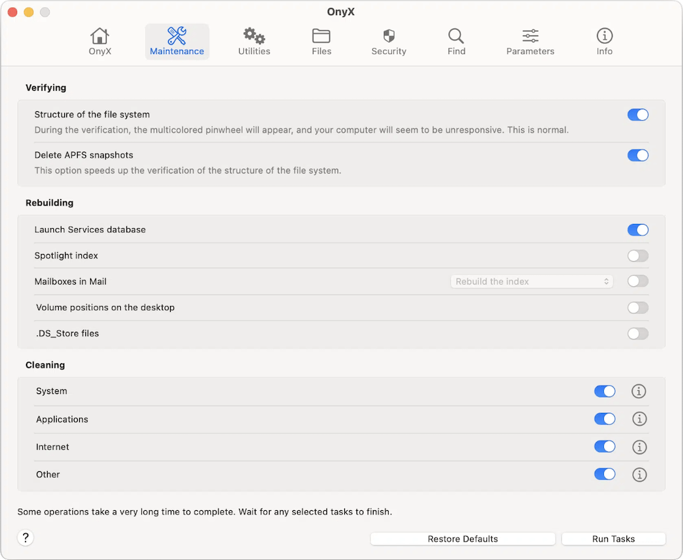The height and width of the screenshot is (560, 683).
Task: Disable the Structure of the file system toggle
Action: pyautogui.click(x=638, y=115)
